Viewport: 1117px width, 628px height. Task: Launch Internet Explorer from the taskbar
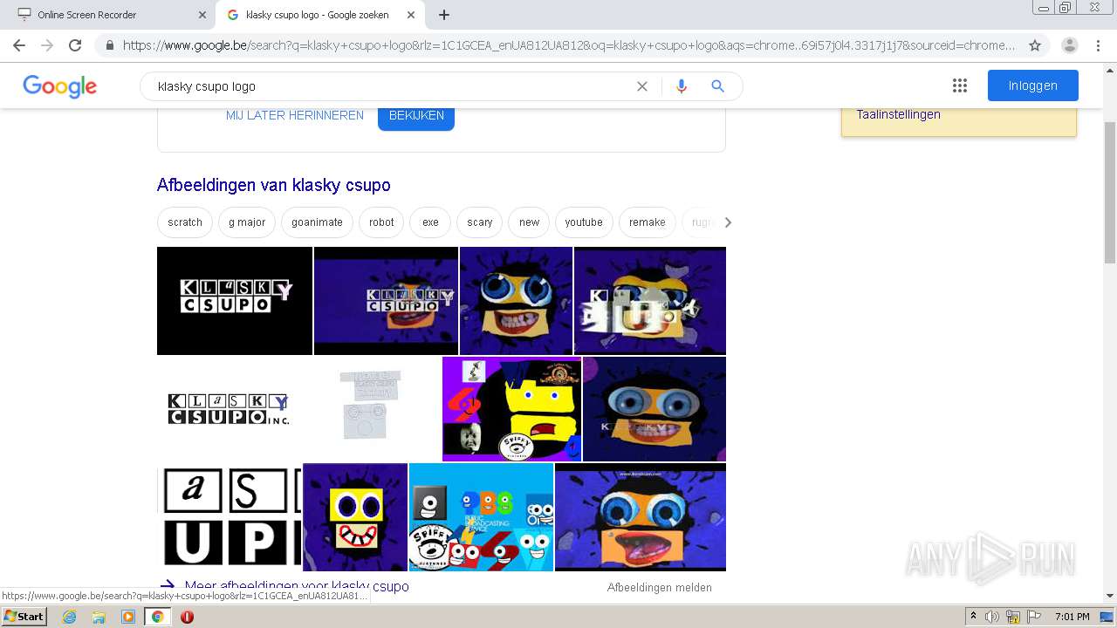pyautogui.click(x=69, y=617)
